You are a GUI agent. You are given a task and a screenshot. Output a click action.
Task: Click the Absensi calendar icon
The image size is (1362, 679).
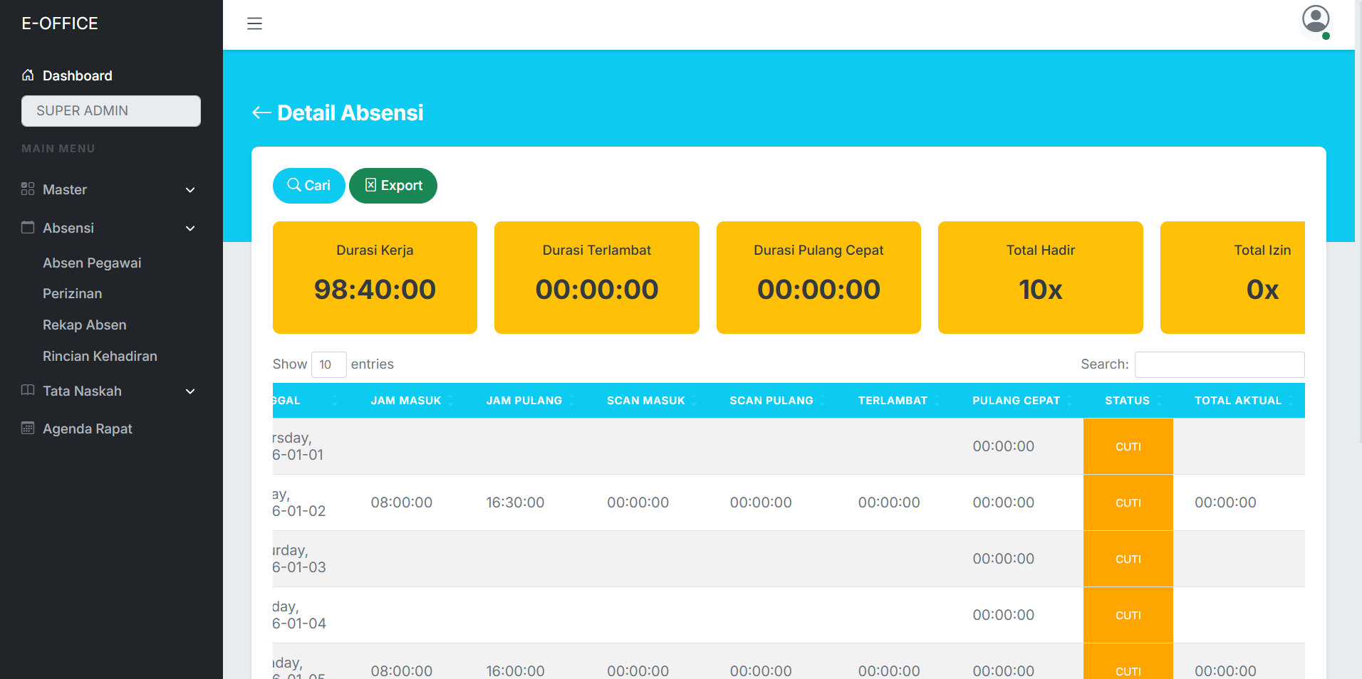pyautogui.click(x=28, y=228)
